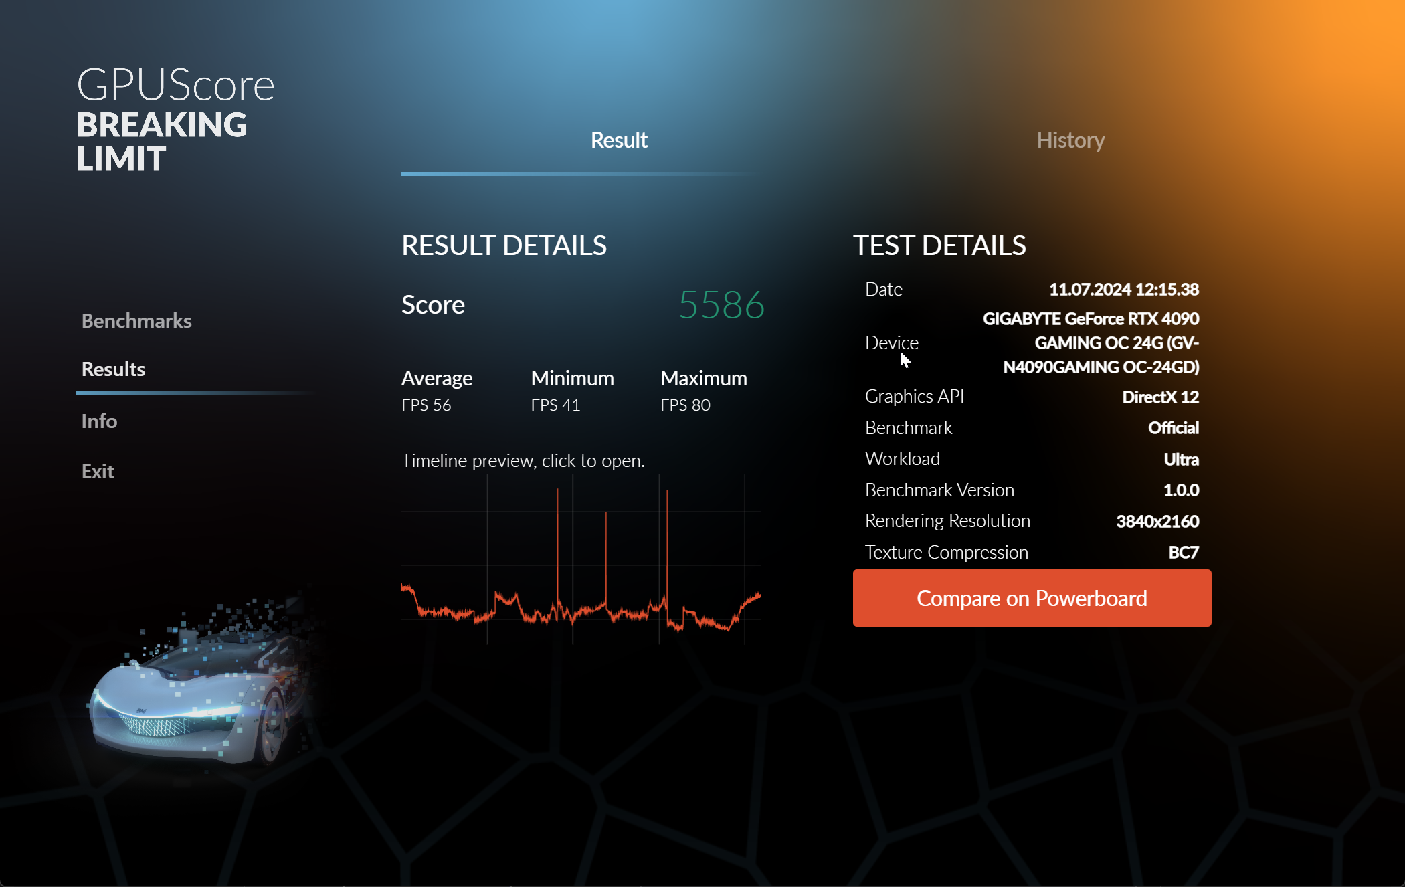
Task: Click the Ultra workload value
Action: (1181, 460)
